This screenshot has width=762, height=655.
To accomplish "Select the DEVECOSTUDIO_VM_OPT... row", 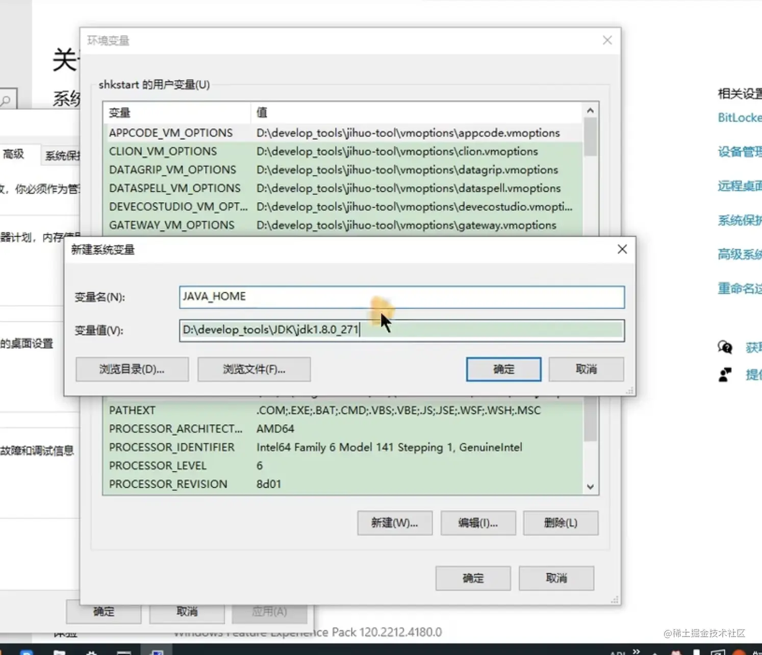I will [342, 207].
